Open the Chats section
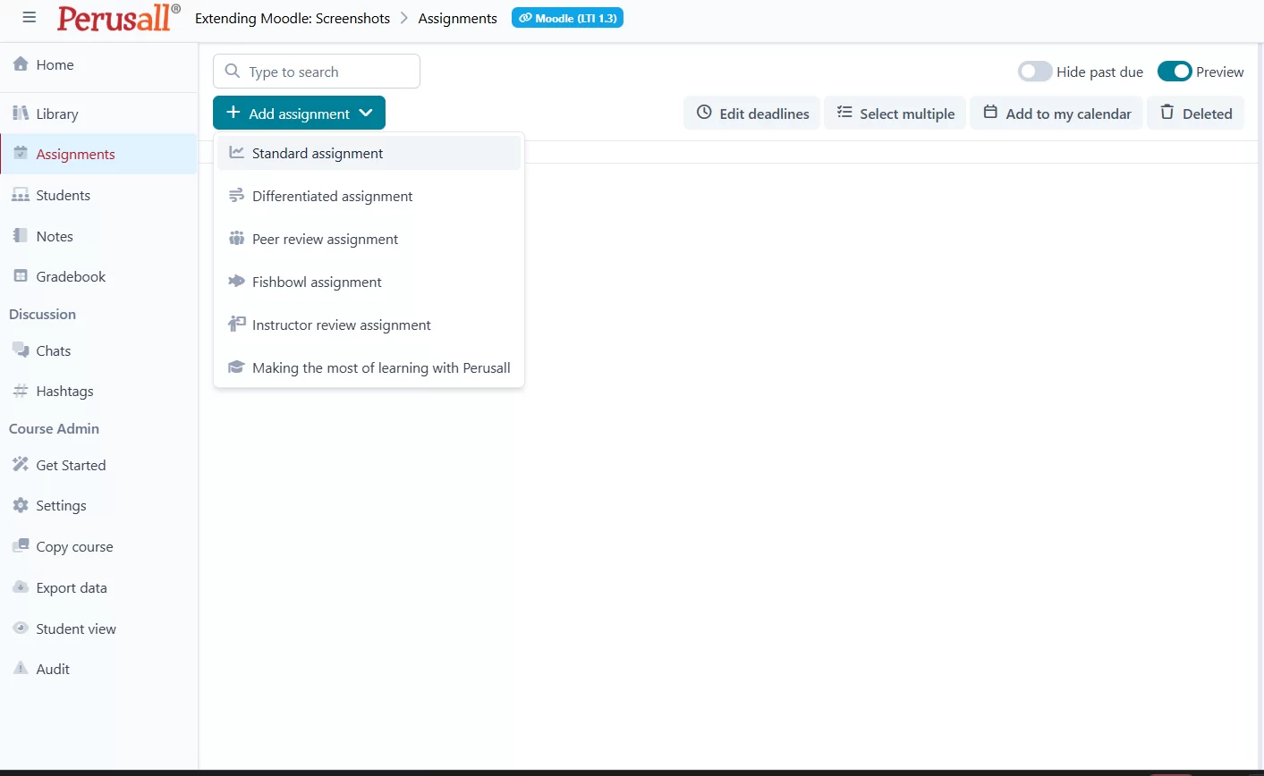This screenshot has height=776, width=1264. click(x=53, y=351)
